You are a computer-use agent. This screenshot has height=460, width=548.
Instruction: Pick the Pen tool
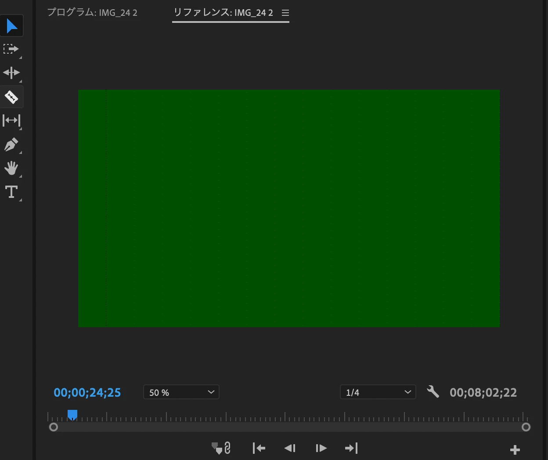click(11, 144)
